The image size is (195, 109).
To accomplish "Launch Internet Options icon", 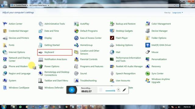I will click(x=5, y=52).
